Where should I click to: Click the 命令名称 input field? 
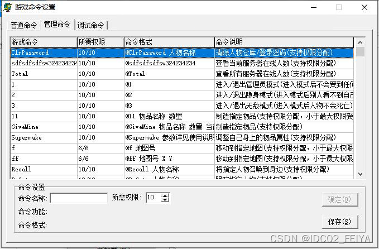pyautogui.click(x=79, y=198)
